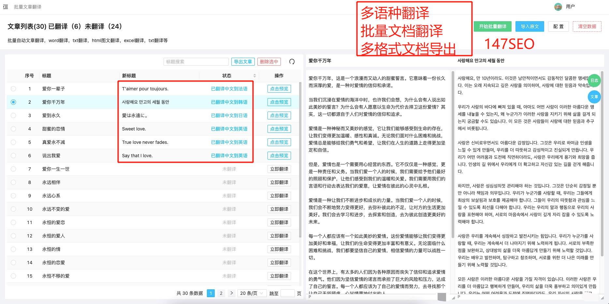Open the user avatar picture
The image size is (609, 304).
[x=558, y=7]
